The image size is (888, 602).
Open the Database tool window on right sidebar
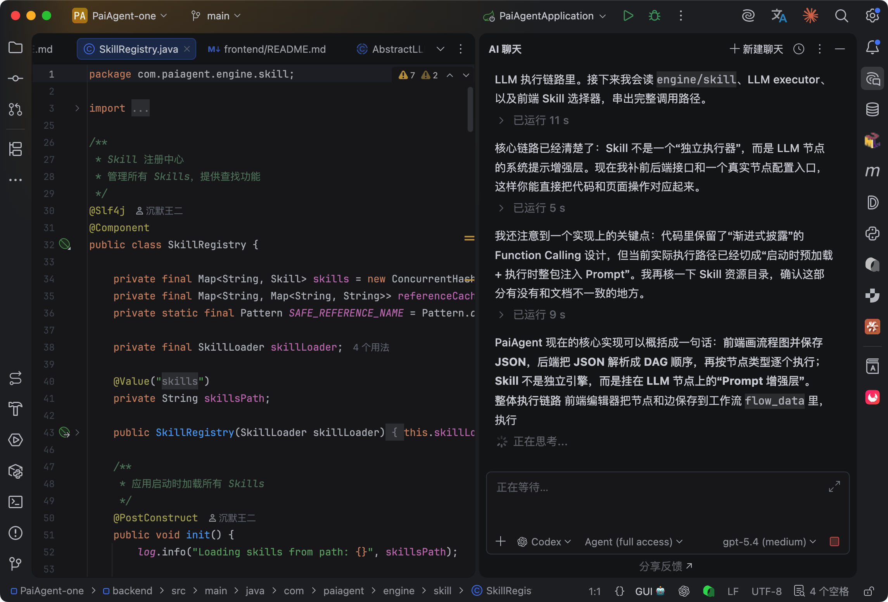pyautogui.click(x=872, y=110)
